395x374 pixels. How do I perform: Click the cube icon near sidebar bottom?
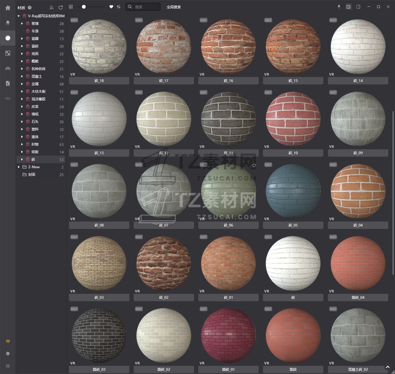(x=8, y=354)
